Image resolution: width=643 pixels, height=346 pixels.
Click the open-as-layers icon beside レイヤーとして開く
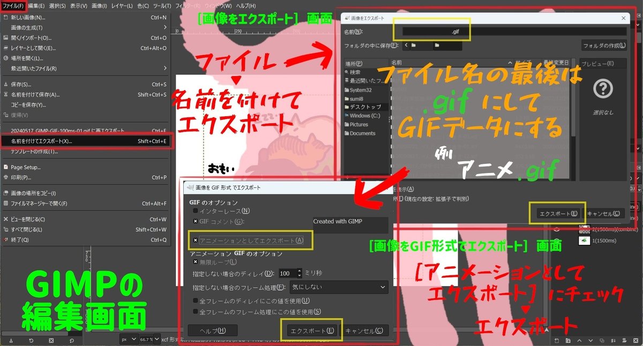pos(5,48)
